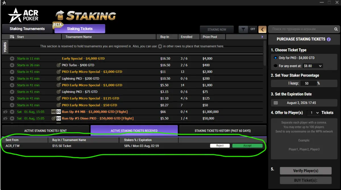Screen dimensions: 341x190
Task: Sort by Prize Pool column header
Action: coord(213,37)
